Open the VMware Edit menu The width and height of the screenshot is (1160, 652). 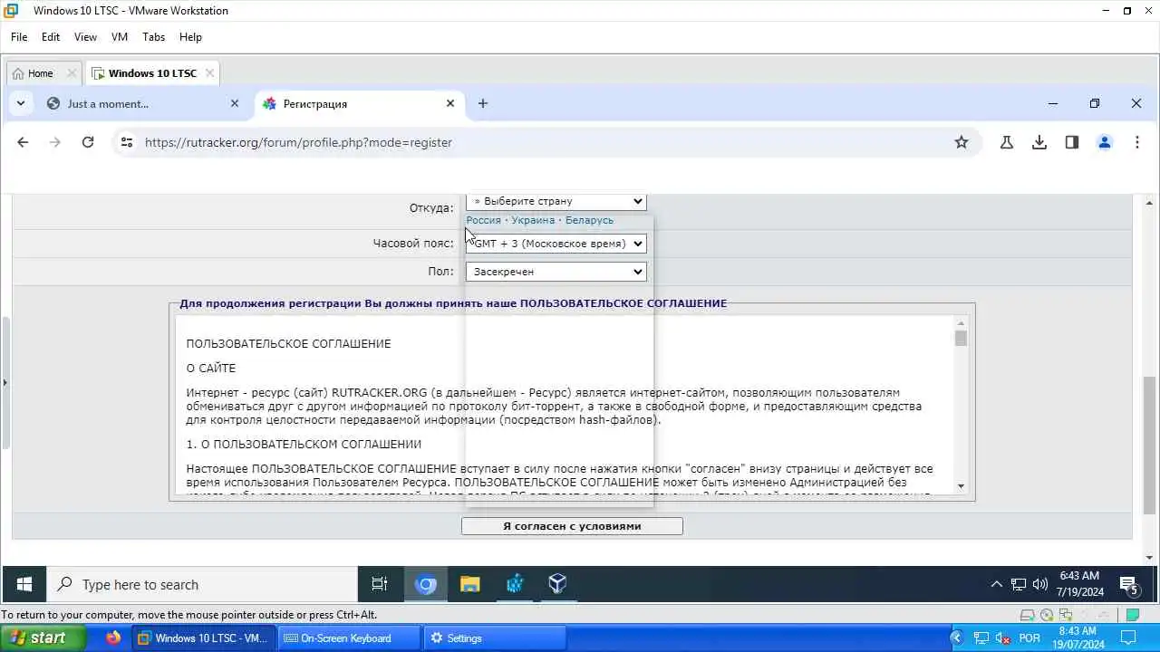point(51,37)
